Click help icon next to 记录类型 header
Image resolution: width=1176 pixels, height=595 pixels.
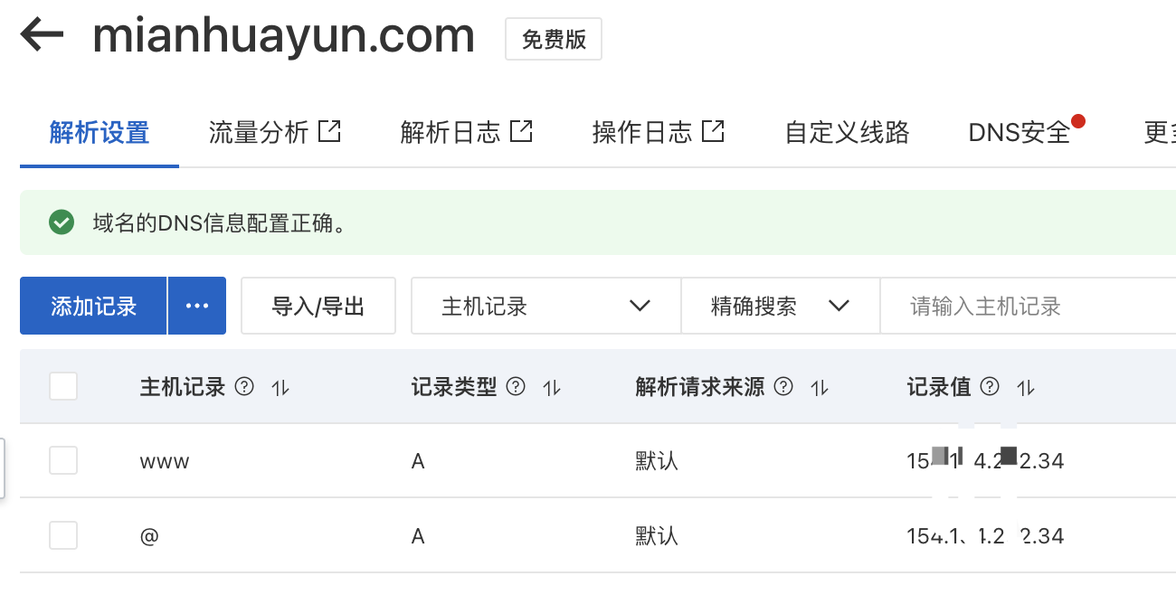coord(516,387)
